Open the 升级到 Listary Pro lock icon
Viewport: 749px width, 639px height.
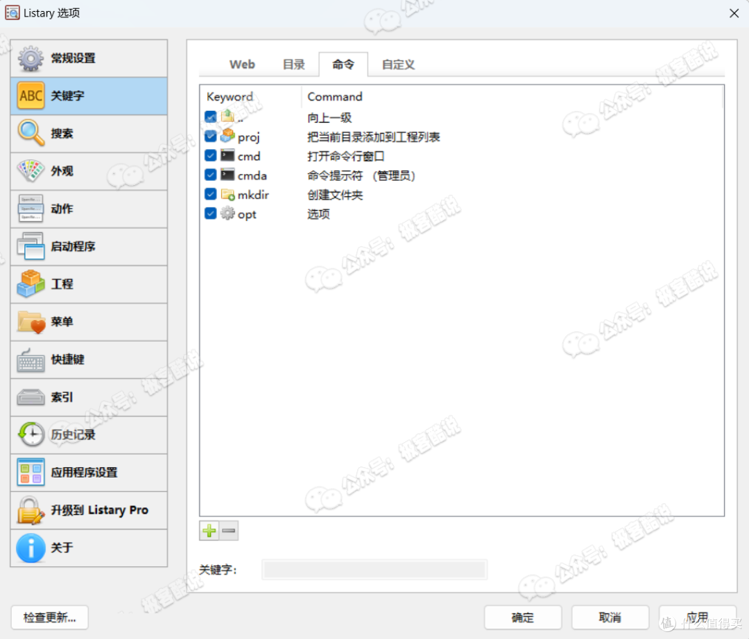tap(31, 509)
